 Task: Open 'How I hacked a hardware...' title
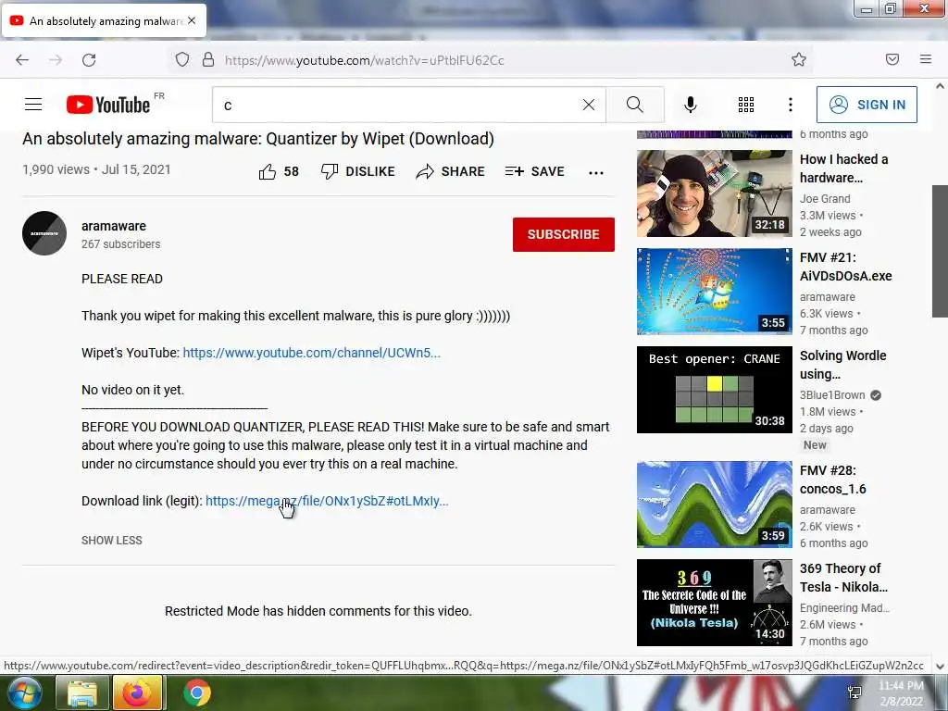[x=844, y=168]
